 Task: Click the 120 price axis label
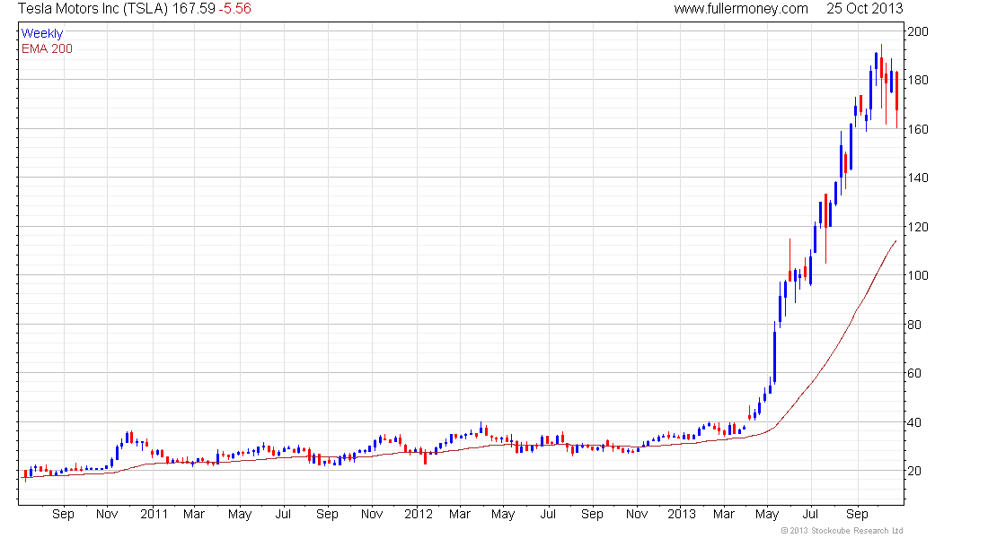917,227
